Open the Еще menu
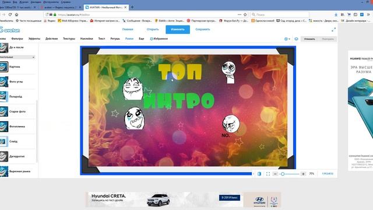This screenshot has height=210, width=373. [x=142, y=38]
